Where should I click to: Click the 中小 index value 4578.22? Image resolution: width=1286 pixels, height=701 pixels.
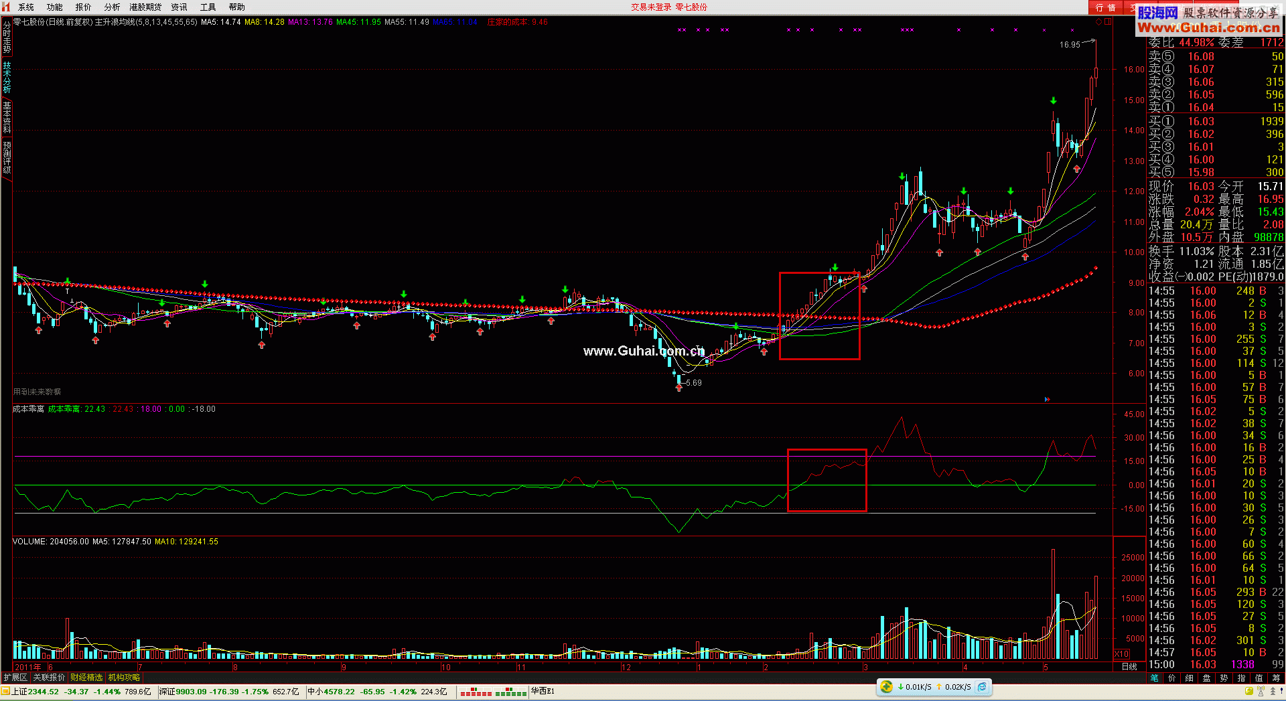[339, 692]
